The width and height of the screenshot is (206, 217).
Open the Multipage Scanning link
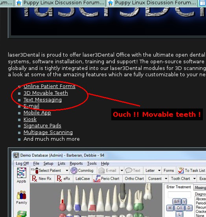(x=48, y=132)
